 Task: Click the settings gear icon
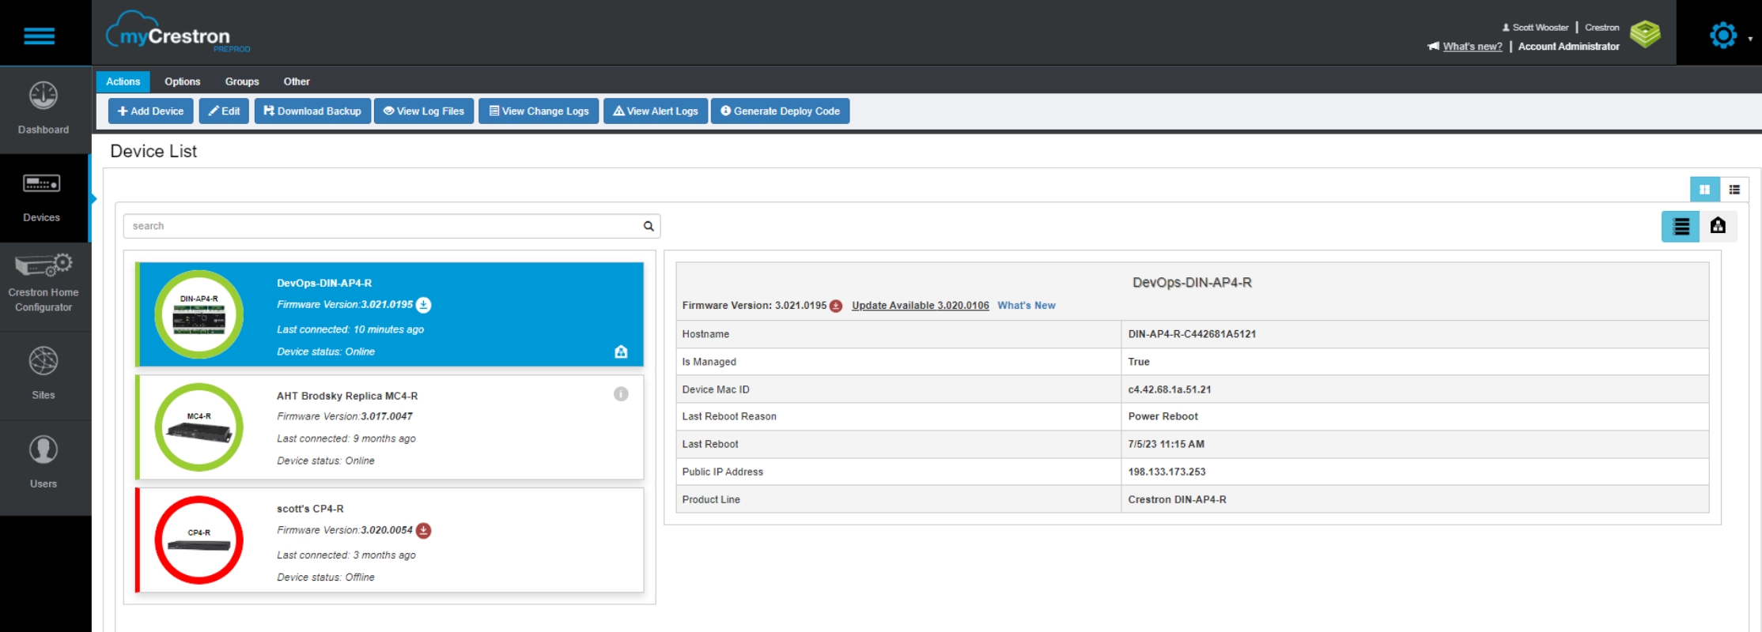pyautogui.click(x=1723, y=36)
